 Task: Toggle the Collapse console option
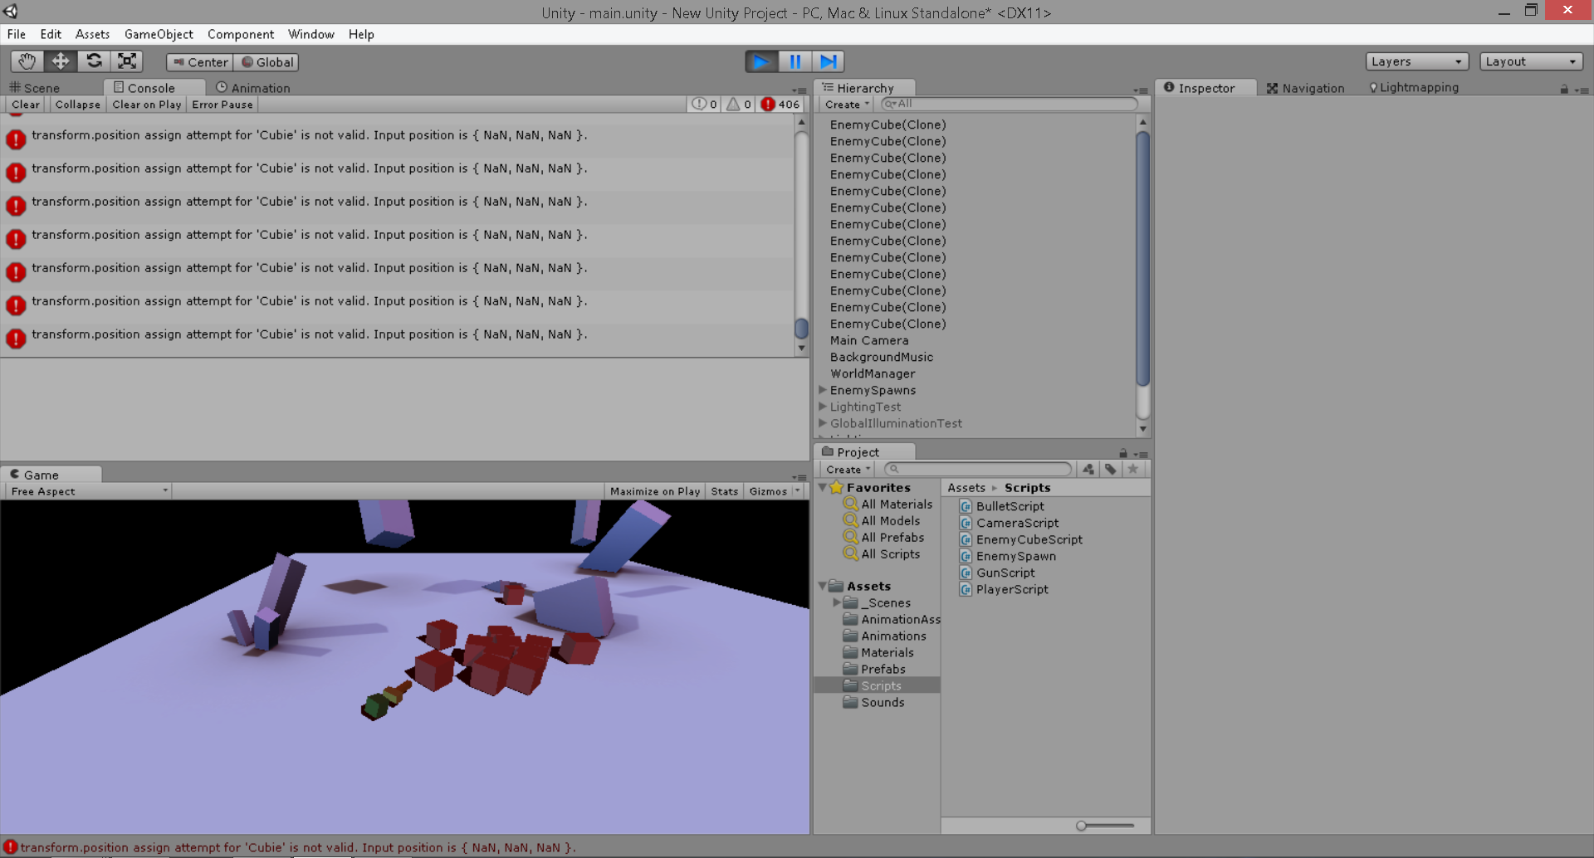(x=77, y=105)
